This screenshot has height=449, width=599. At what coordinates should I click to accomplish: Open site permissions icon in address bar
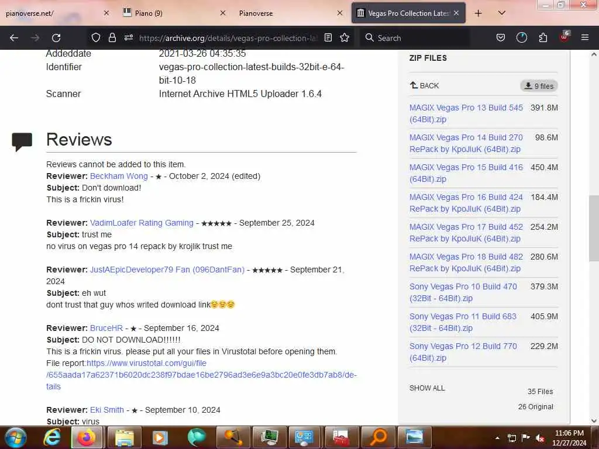pyautogui.click(x=128, y=38)
